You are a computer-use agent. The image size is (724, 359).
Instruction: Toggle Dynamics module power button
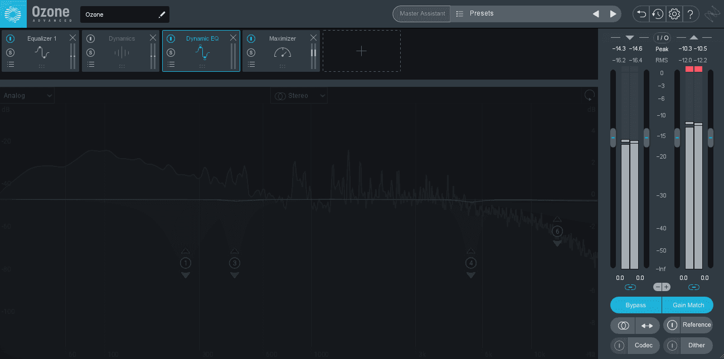click(91, 38)
